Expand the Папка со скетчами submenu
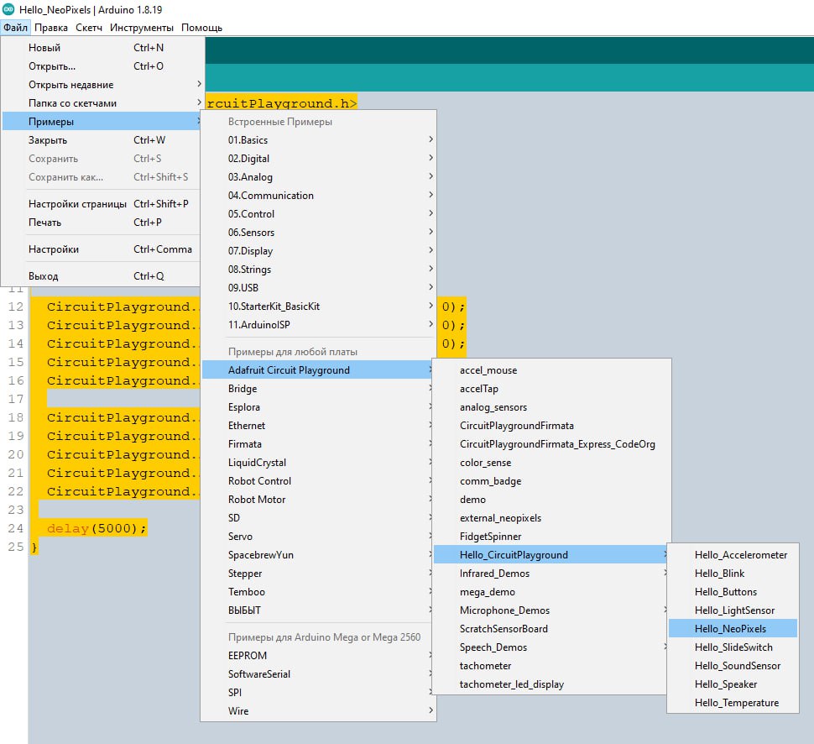This screenshot has height=744, width=814. pos(102,103)
